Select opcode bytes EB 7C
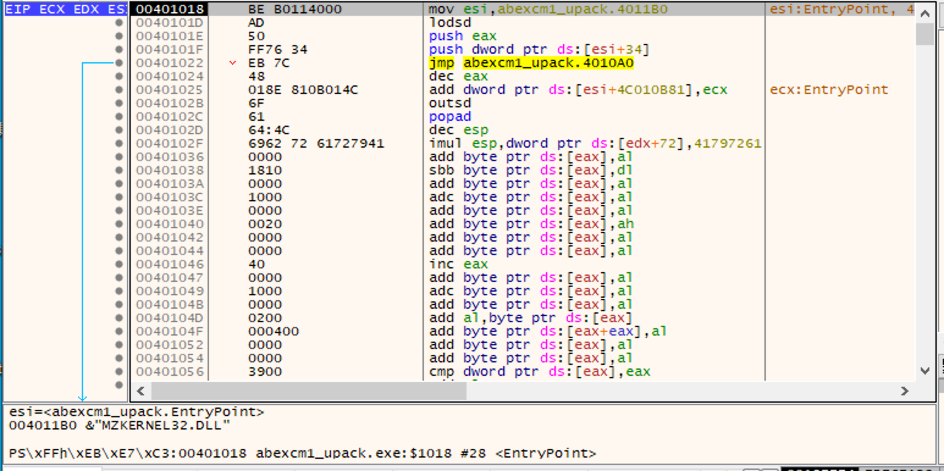 [269, 63]
